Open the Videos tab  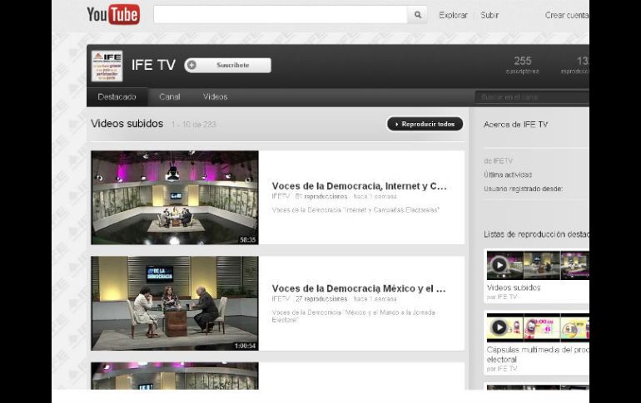click(215, 97)
